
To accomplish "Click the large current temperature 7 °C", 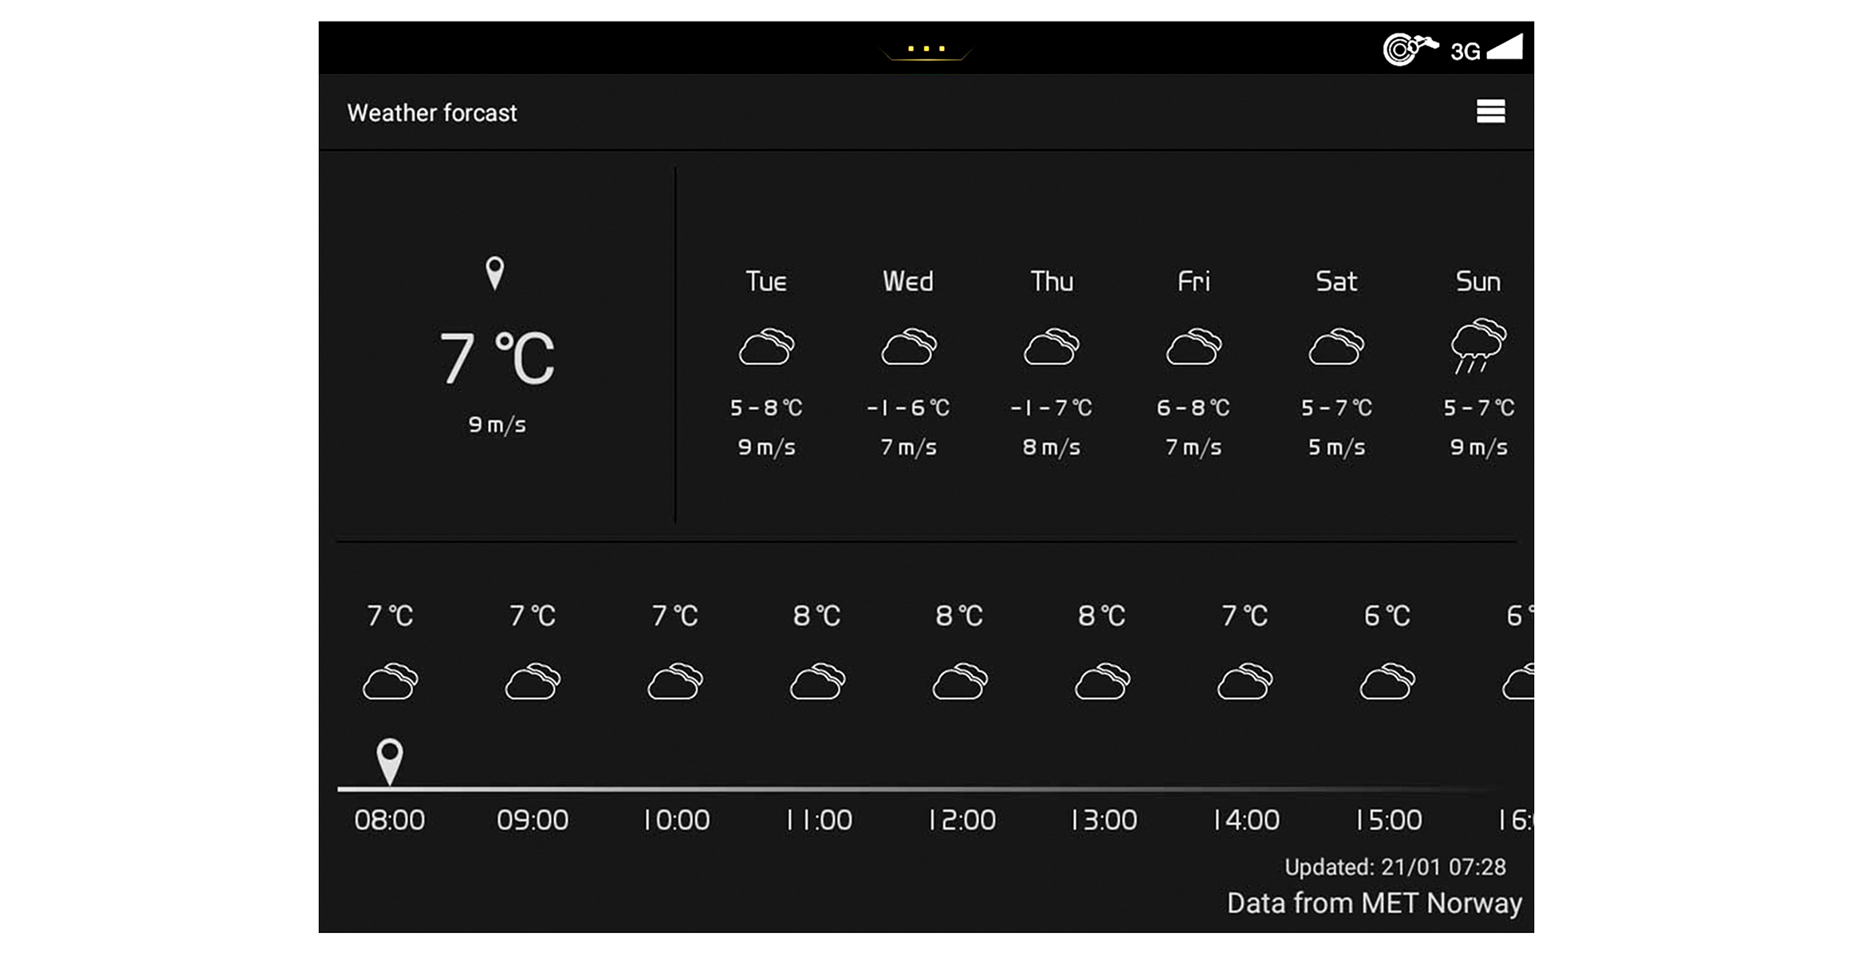I will tap(497, 359).
